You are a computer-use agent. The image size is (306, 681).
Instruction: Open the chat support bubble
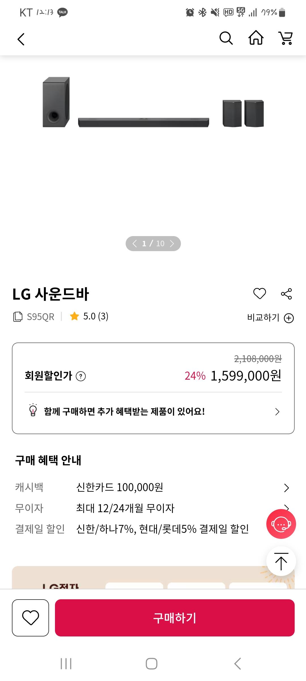click(x=281, y=524)
